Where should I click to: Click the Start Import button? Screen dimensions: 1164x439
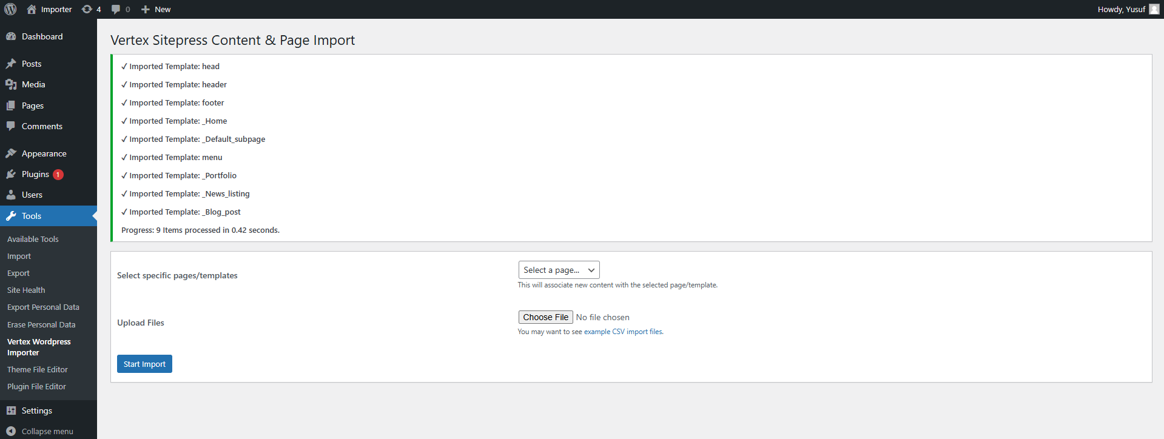coord(144,364)
